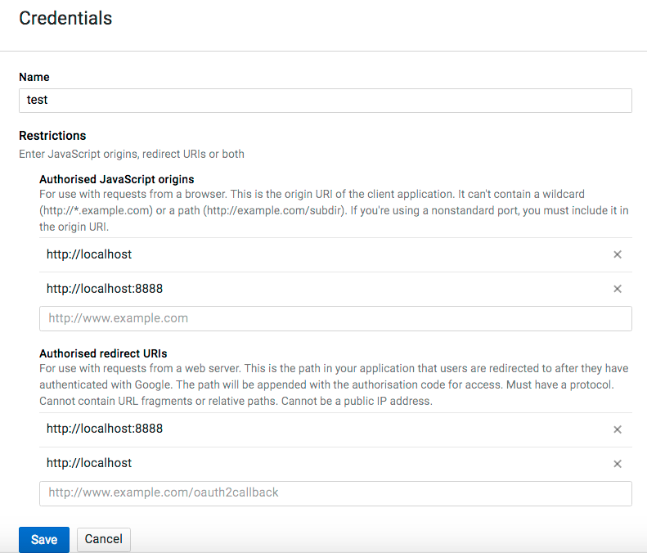The height and width of the screenshot is (553, 647).
Task: Edit the http://localhost redirect URI text
Action: coord(89,463)
